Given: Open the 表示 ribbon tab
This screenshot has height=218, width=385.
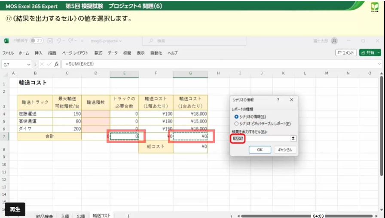Looking at the screenshot, I should 141,53.
